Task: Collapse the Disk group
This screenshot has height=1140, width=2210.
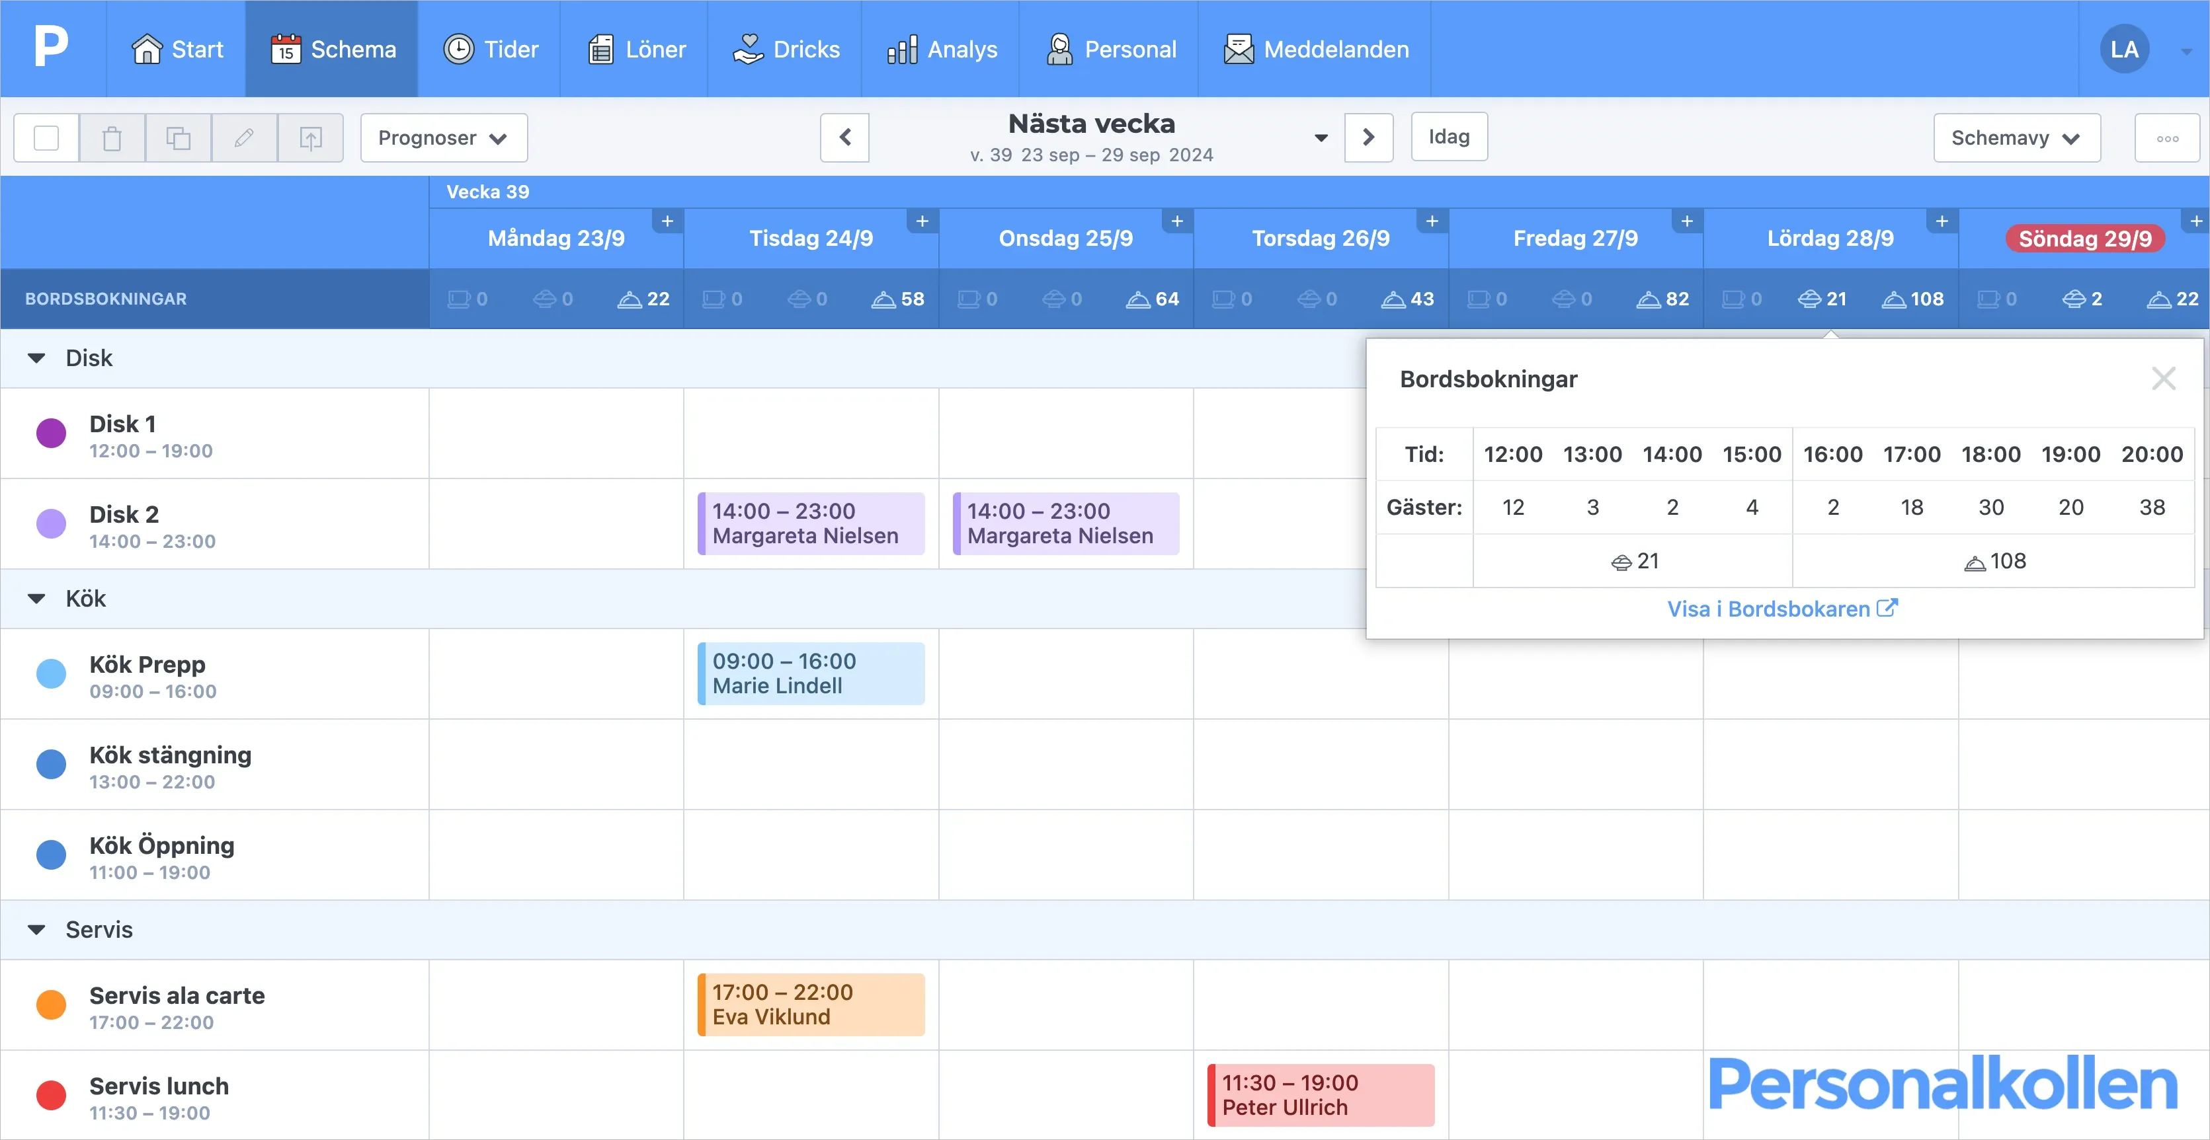Action: (37, 358)
